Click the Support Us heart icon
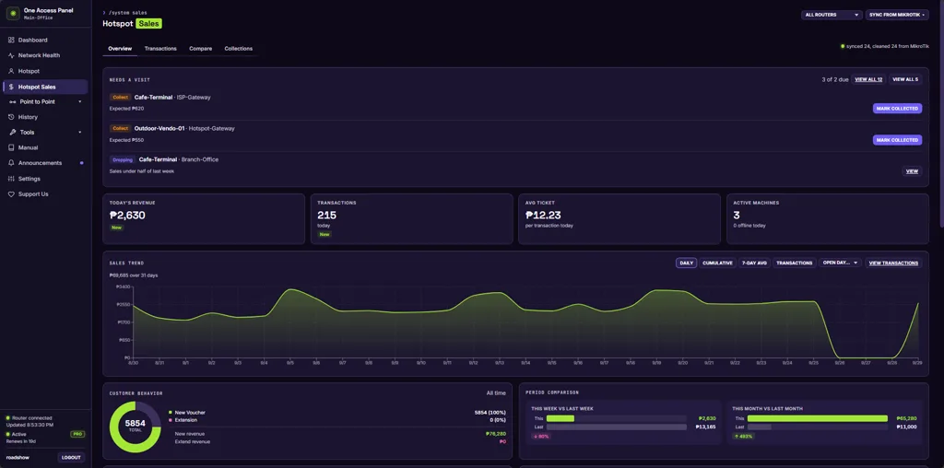The height and width of the screenshot is (468, 944). pyautogui.click(x=11, y=194)
